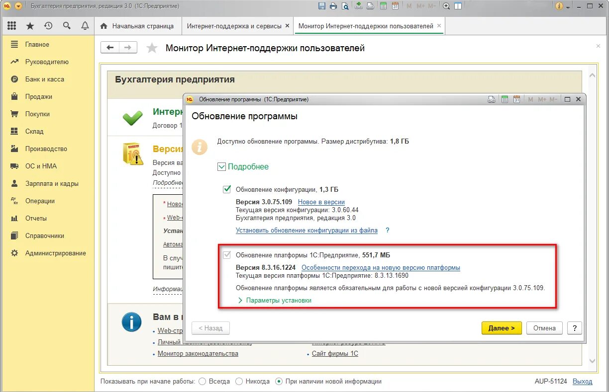Open the Администрирование section
This screenshot has width=609, height=392.
click(47, 253)
